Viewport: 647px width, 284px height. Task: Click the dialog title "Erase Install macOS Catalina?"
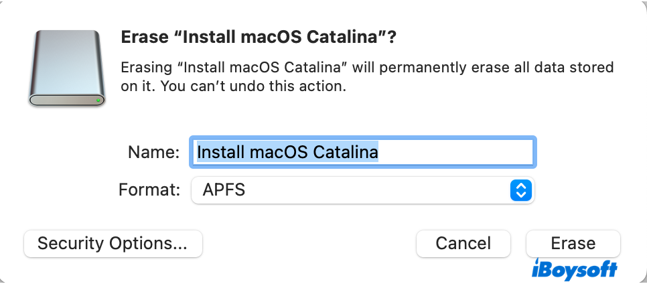[259, 38]
